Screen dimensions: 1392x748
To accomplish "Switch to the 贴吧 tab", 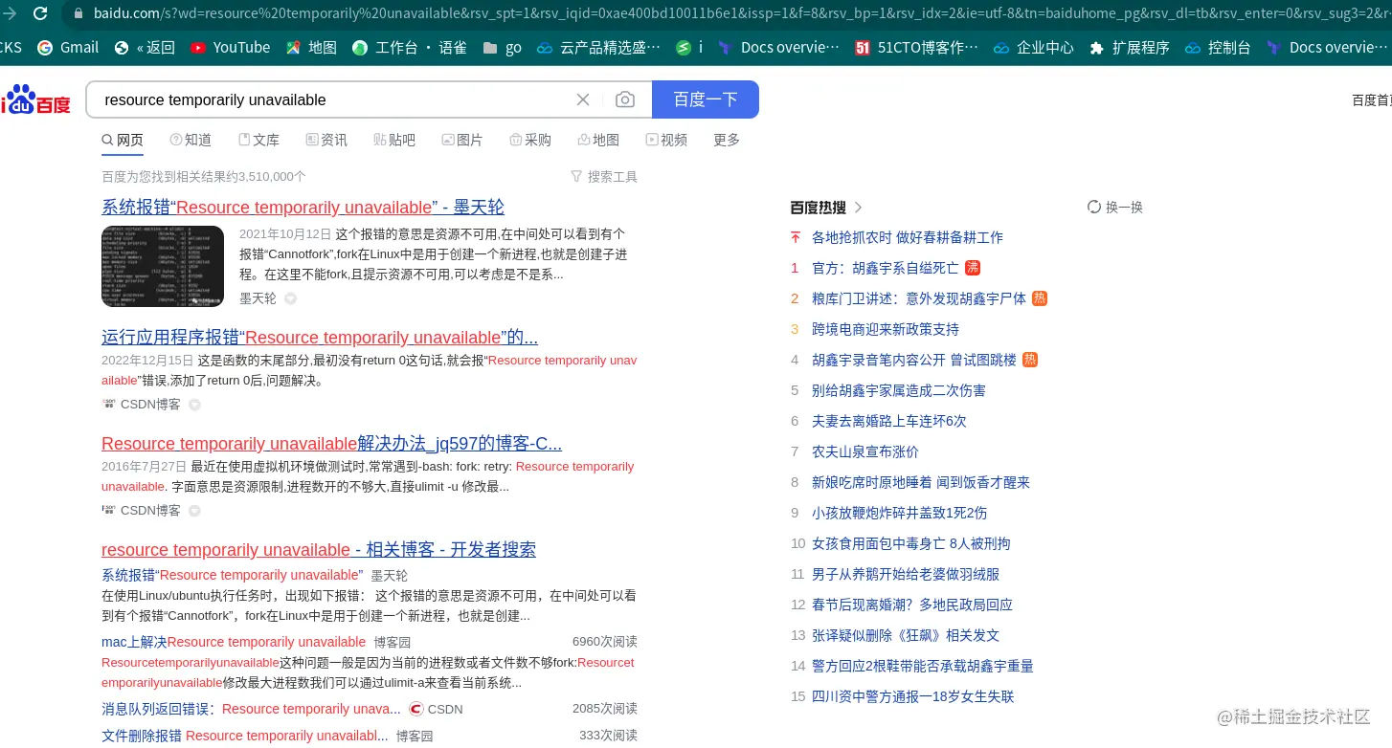I will click(x=394, y=140).
